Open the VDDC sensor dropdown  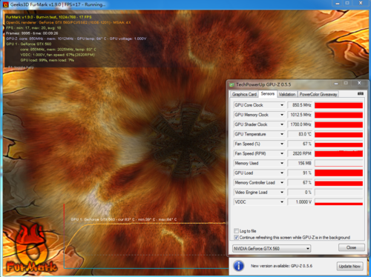point(282,202)
